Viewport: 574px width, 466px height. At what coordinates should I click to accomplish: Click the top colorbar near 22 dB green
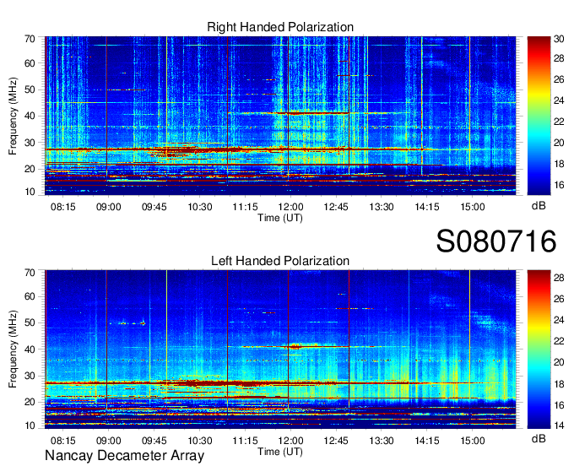click(x=539, y=122)
